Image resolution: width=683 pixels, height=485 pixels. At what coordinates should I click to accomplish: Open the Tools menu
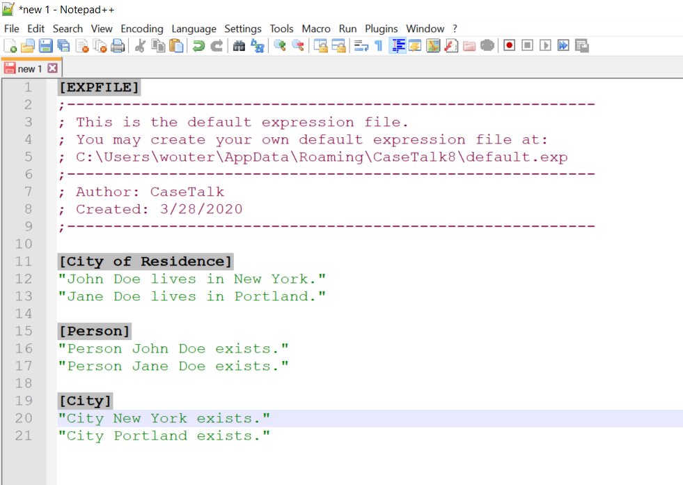pos(281,29)
